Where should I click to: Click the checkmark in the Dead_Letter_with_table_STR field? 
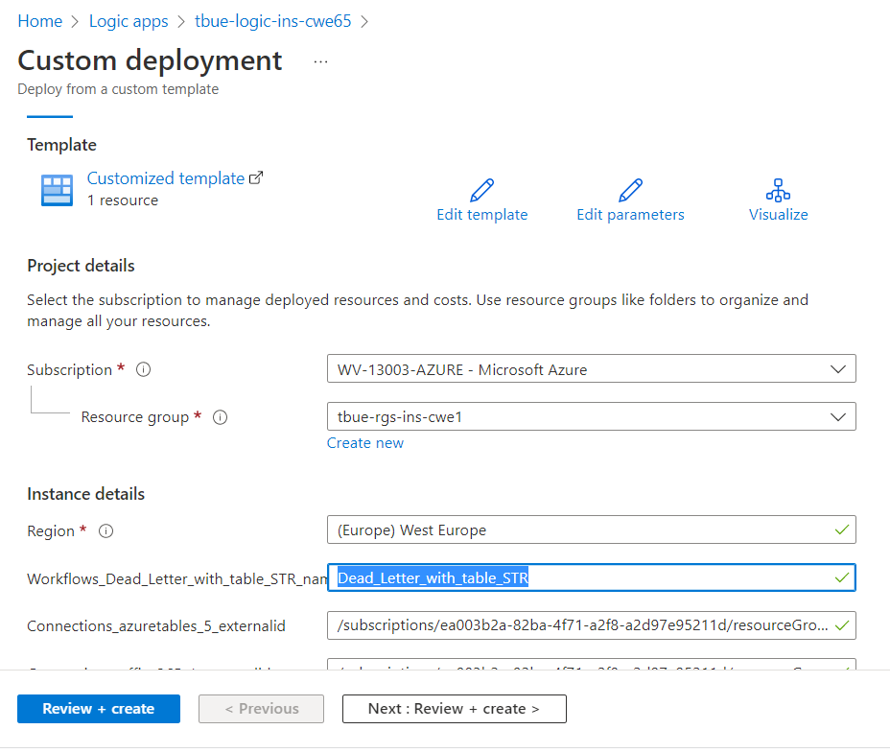[x=842, y=577]
